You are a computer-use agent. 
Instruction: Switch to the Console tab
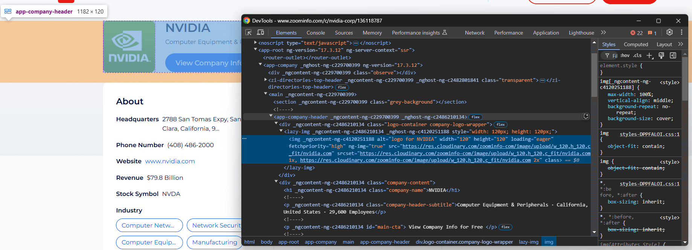[316, 33]
